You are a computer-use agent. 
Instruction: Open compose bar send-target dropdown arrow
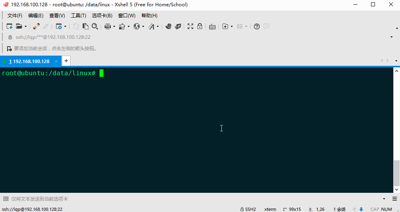click(x=384, y=199)
